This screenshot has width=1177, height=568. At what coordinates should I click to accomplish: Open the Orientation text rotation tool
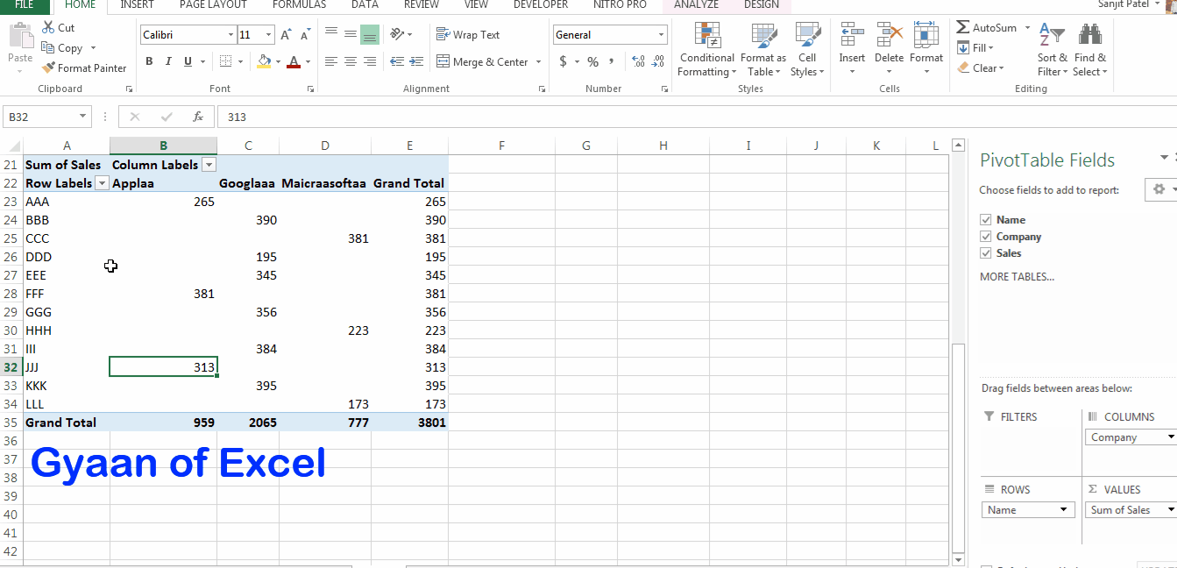tap(397, 34)
